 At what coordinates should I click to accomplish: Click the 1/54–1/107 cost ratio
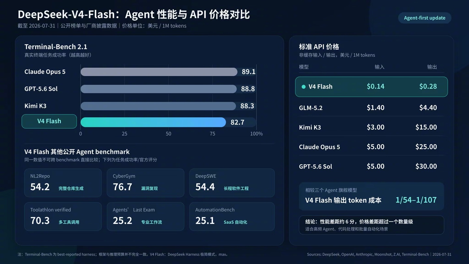point(416,200)
